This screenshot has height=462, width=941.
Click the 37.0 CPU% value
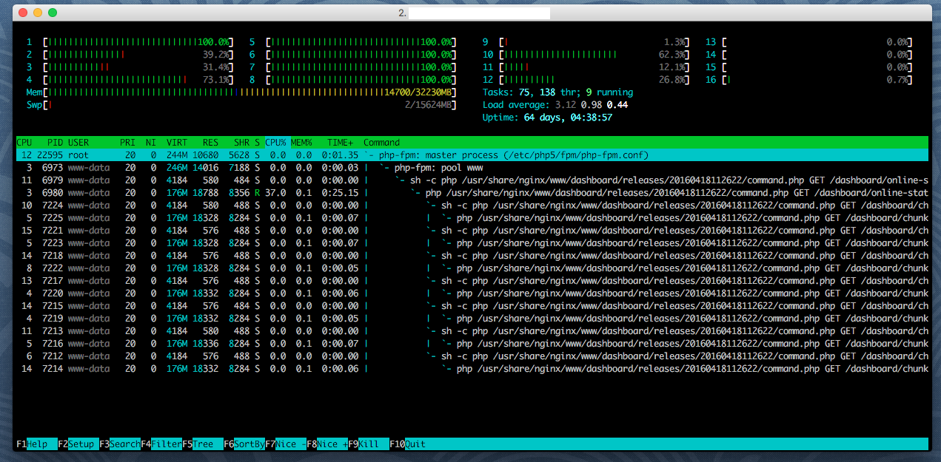276,193
